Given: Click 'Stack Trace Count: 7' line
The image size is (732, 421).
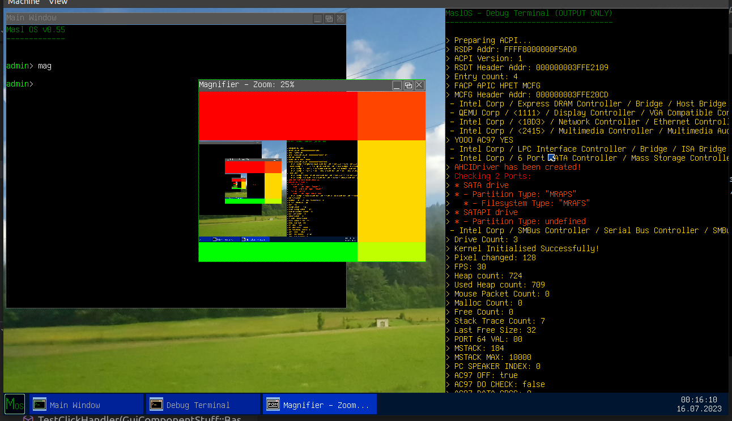Looking at the screenshot, I should [x=495, y=321].
